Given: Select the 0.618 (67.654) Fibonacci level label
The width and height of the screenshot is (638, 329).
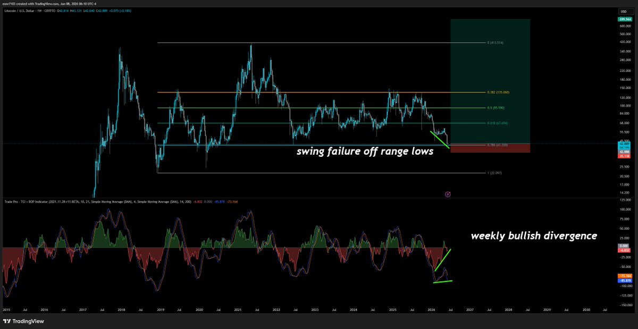Looking at the screenshot, I should pos(498,123).
